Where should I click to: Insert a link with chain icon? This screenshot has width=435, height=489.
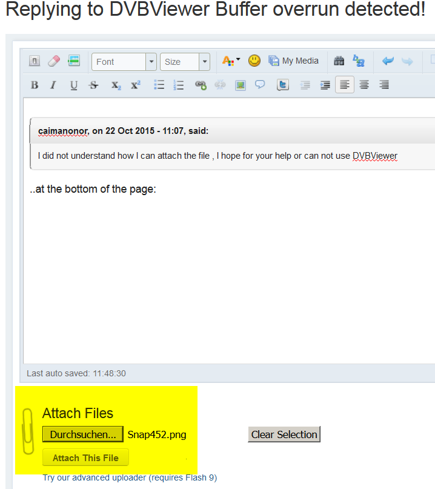tap(201, 85)
